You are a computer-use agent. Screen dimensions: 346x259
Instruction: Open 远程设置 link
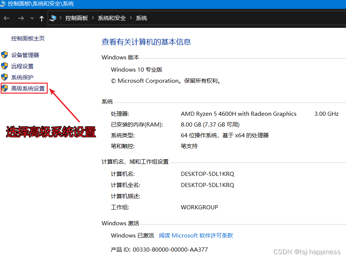(22, 66)
